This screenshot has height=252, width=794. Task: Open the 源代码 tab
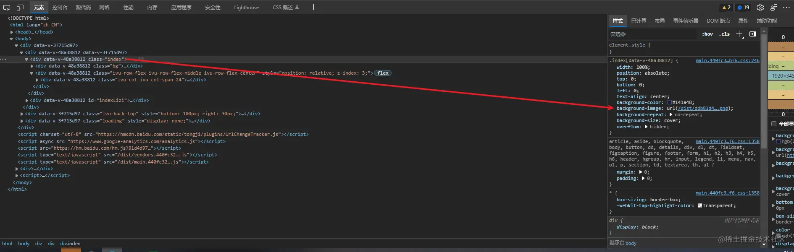coord(83,8)
